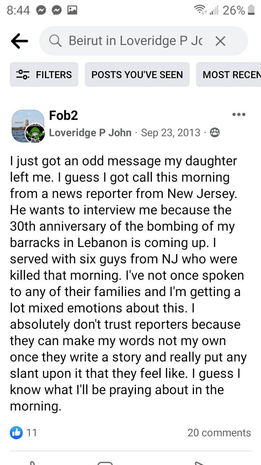Screen dimensions: 261x465
Task: Tap the battery indicator in status bar
Action: (251, 11)
